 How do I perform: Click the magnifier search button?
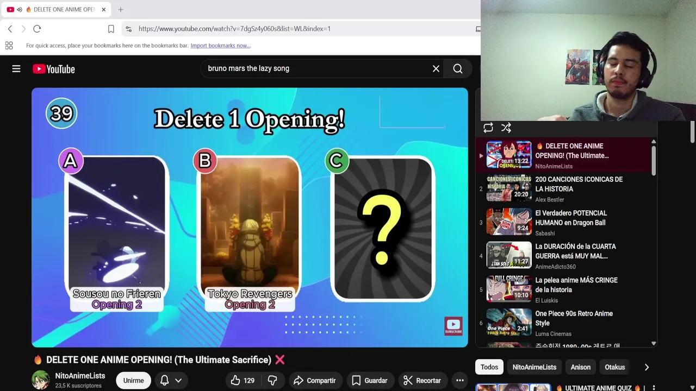pos(458,68)
